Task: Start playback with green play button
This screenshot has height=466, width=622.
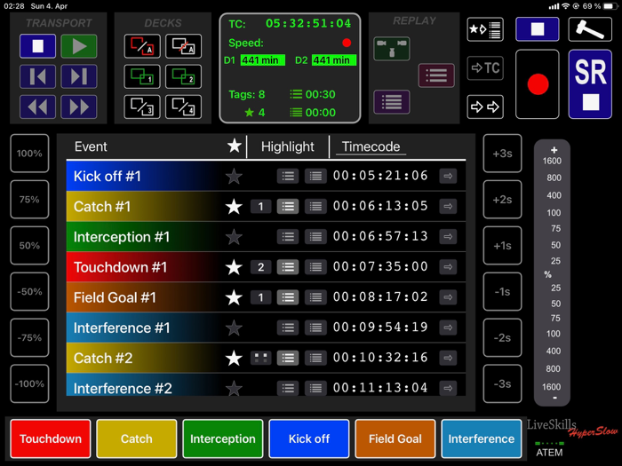Action: (x=79, y=46)
